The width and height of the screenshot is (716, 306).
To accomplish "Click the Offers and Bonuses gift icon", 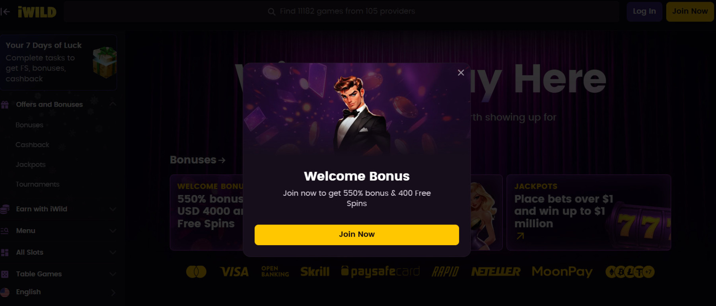I will point(5,105).
